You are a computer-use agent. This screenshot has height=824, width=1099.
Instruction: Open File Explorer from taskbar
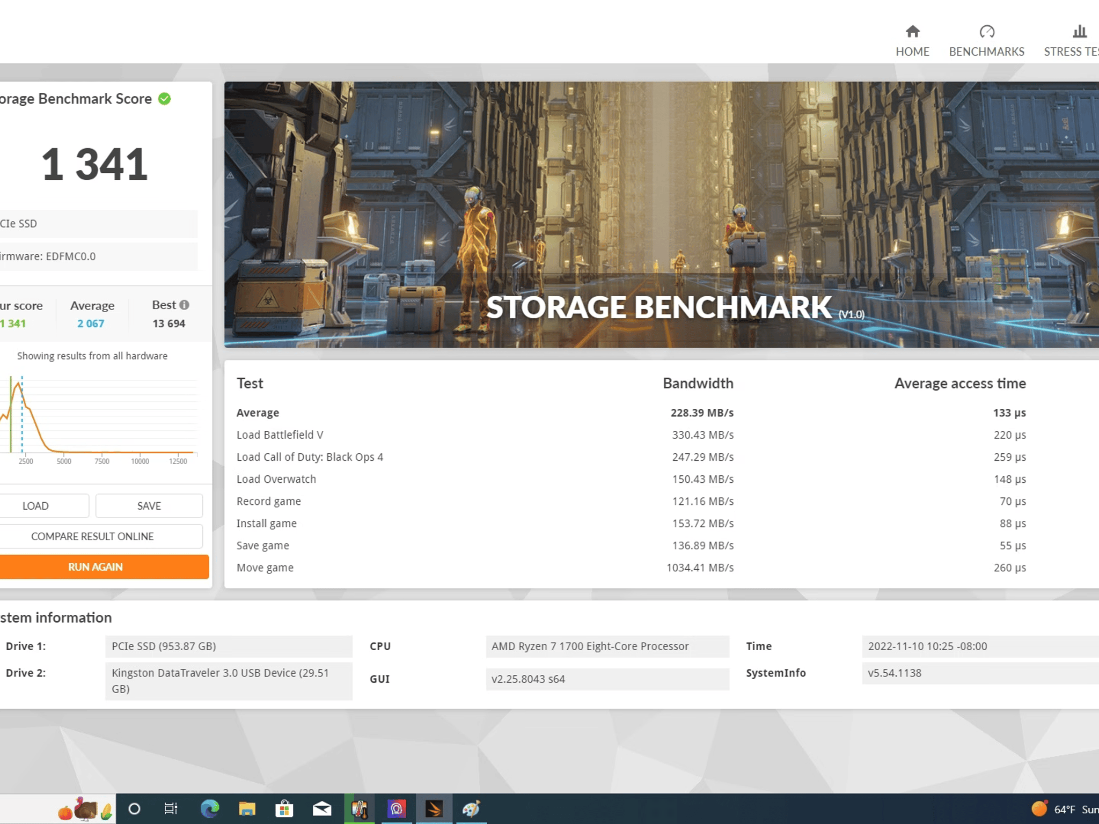click(247, 808)
